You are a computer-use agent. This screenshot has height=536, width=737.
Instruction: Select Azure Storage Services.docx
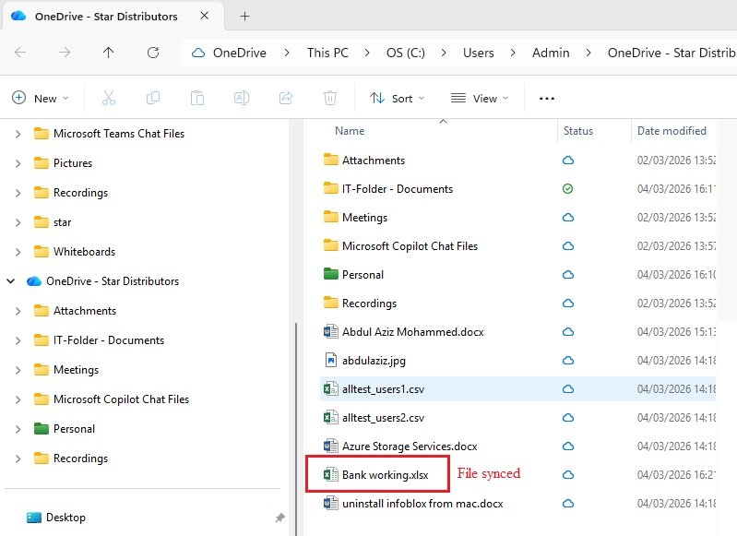410,447
